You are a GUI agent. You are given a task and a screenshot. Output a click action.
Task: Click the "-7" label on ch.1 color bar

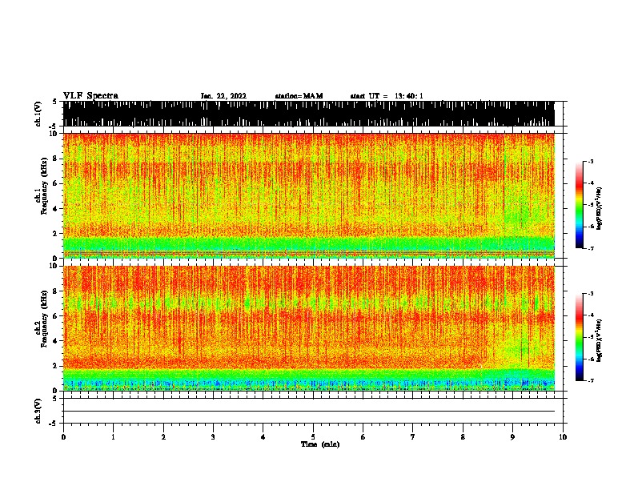tap(591, 248)
